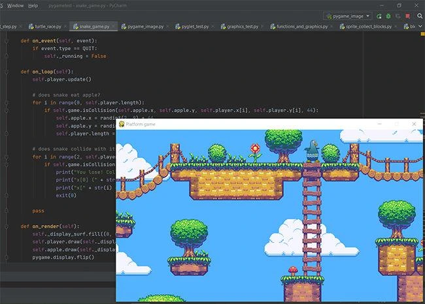Click the 'exit(0)' statement
This screenshot has height=304, width=425.
tap(66, 195)
